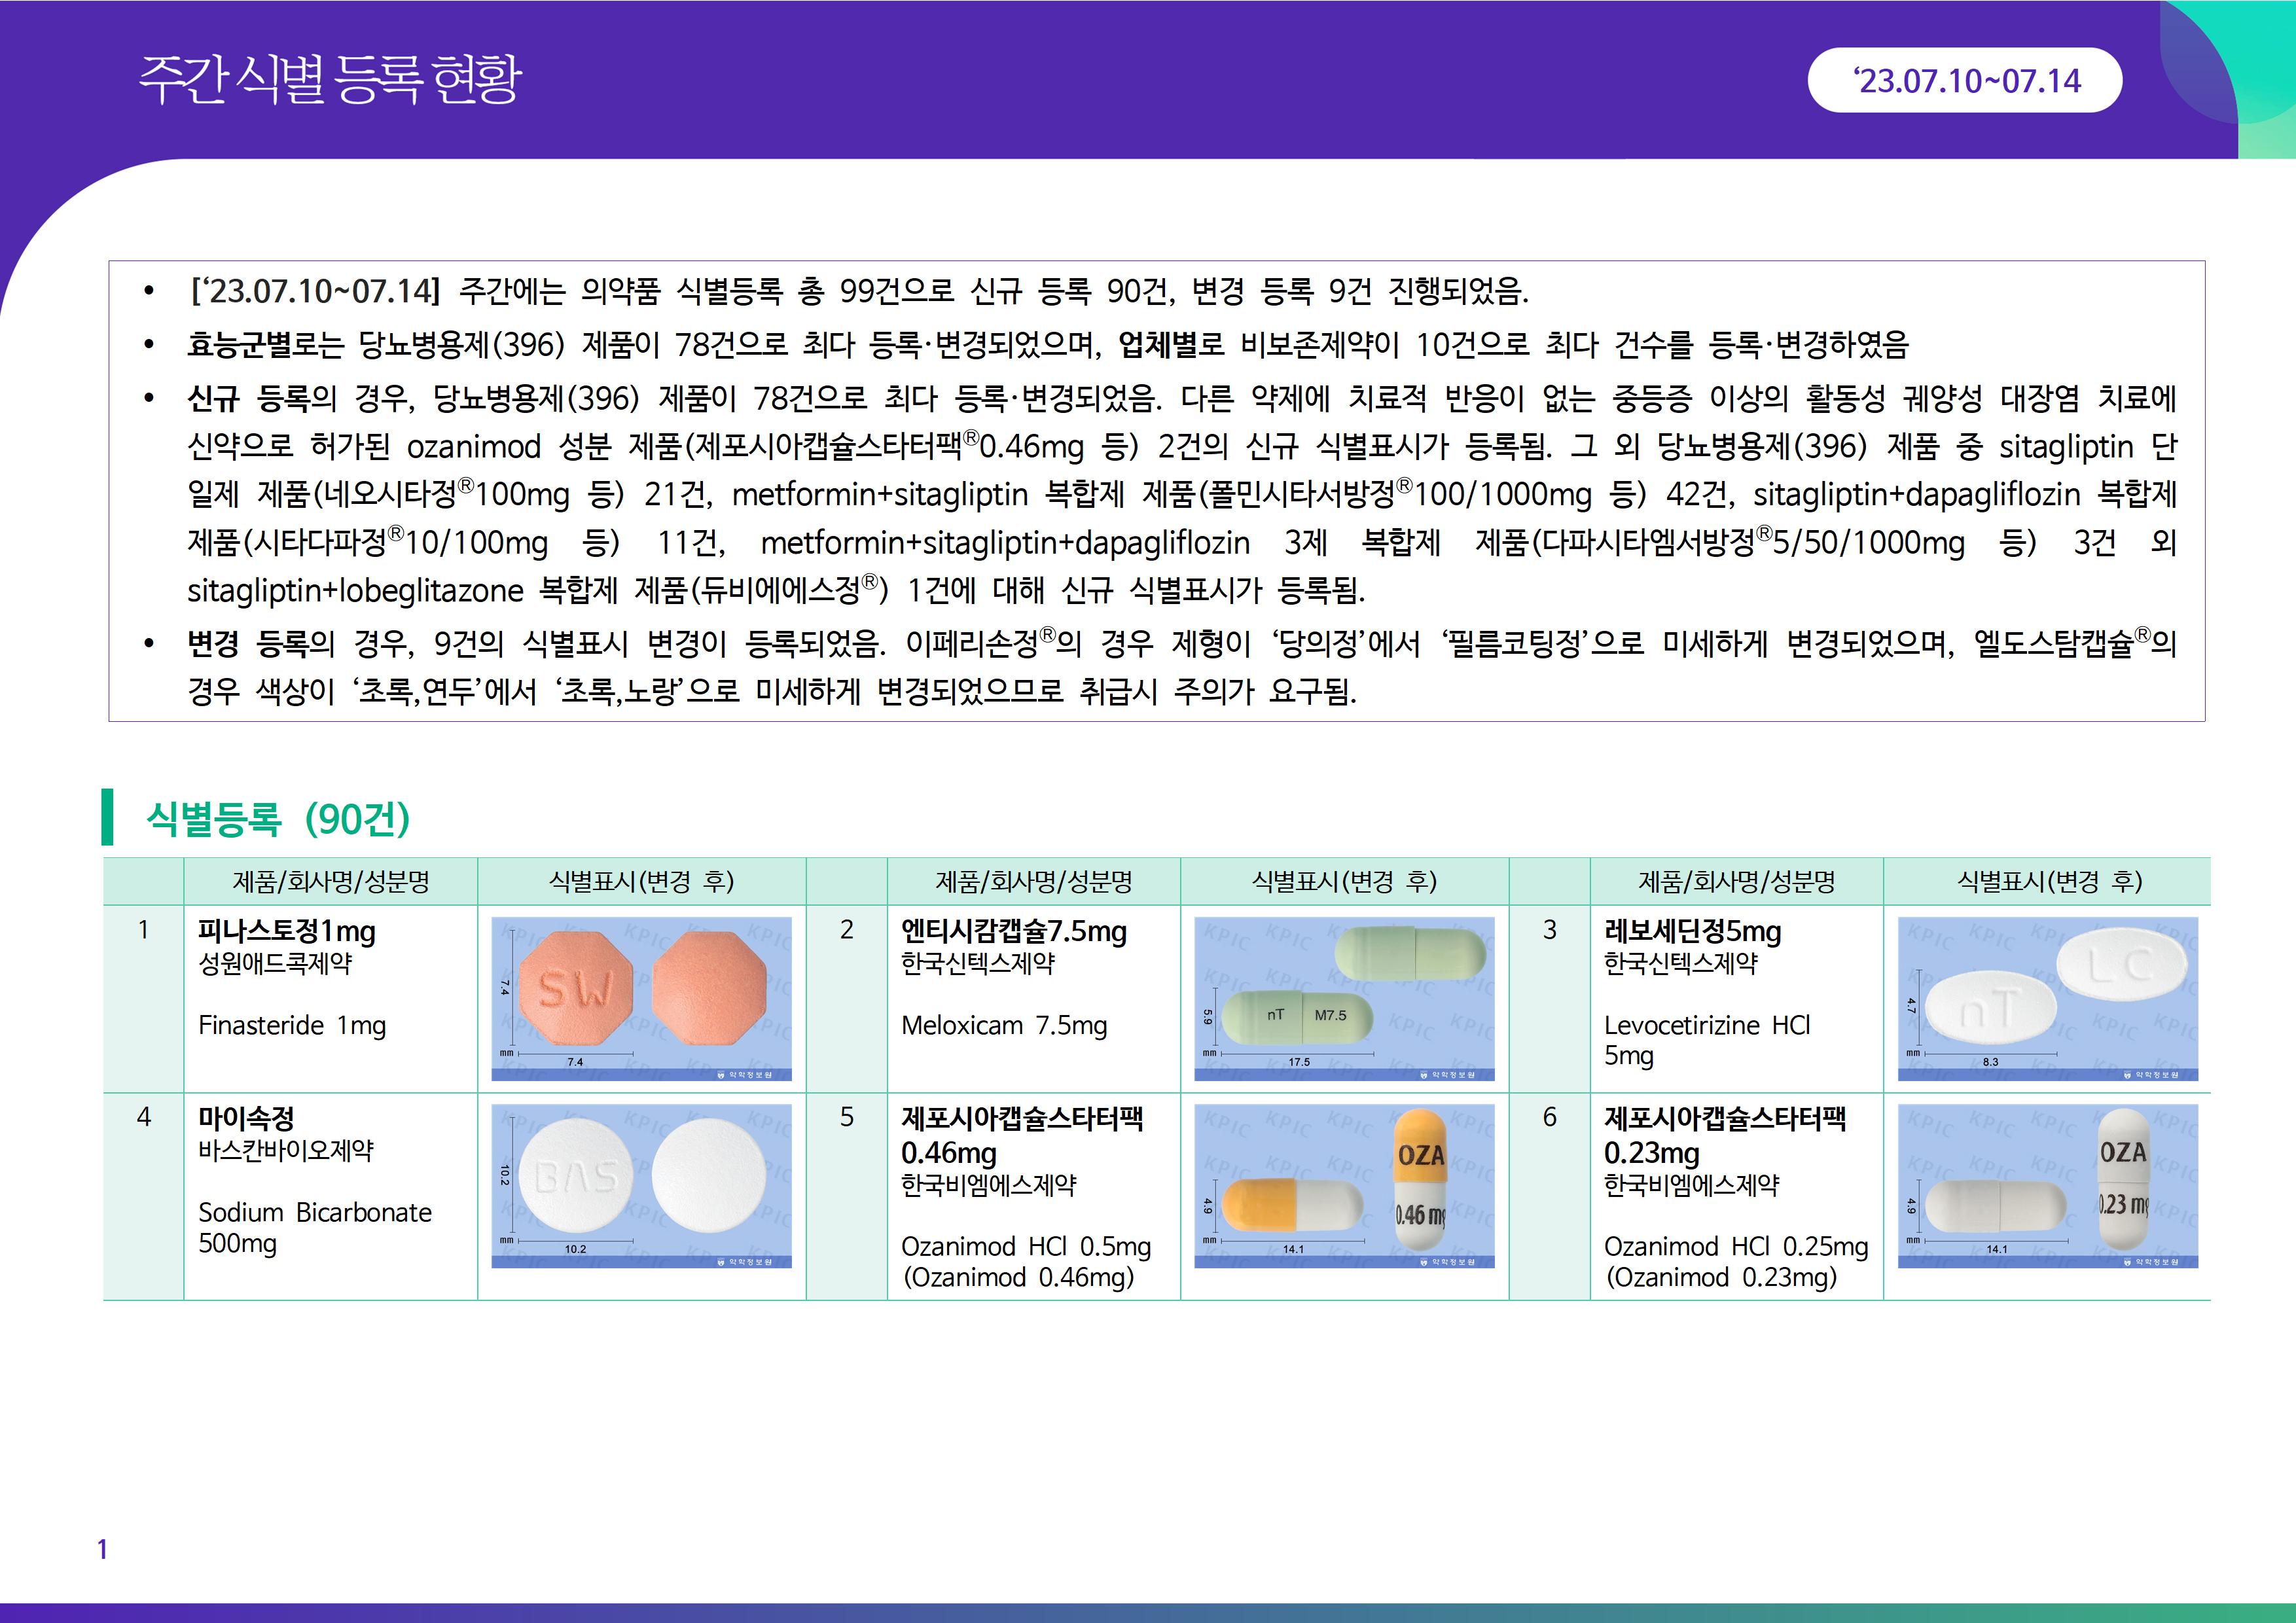Click the Sodium Bicarbonate 500mg ingredient text
This screenshot has width=2296, height=1623.
(314, 1227)
